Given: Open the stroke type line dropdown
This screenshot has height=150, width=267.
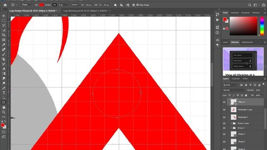Looking at the screenshot, I should click(x=75, y=5).
